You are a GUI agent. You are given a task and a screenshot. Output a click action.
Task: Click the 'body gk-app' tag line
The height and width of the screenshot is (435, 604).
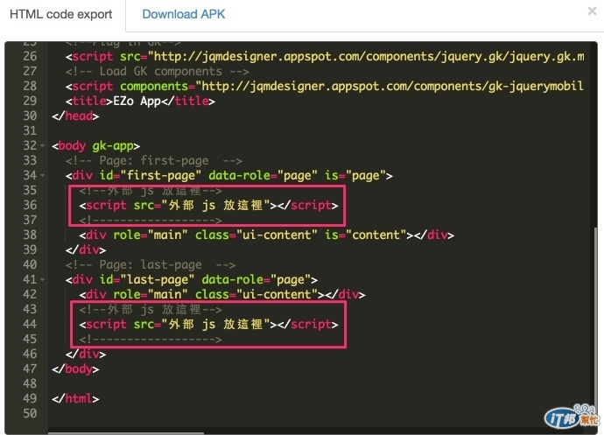click(x=96, y=145)
